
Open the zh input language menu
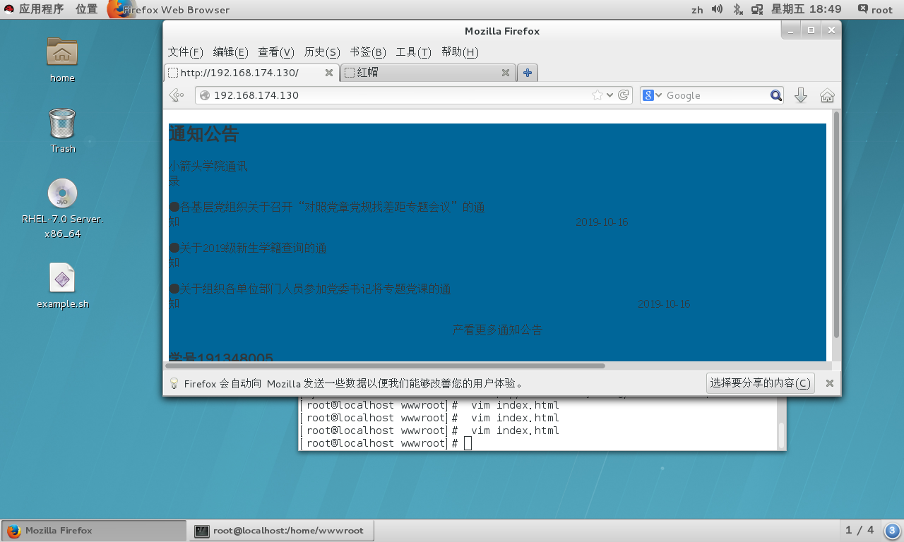697,10
